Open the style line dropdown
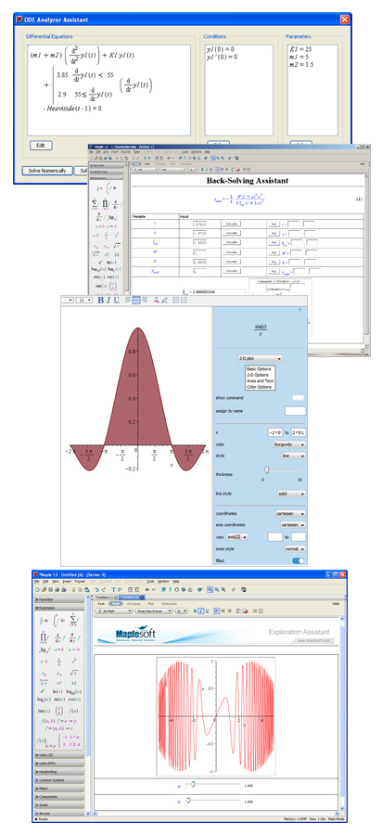Image resolution: width=382 pixels, height=835 pixels. point(294,456)
